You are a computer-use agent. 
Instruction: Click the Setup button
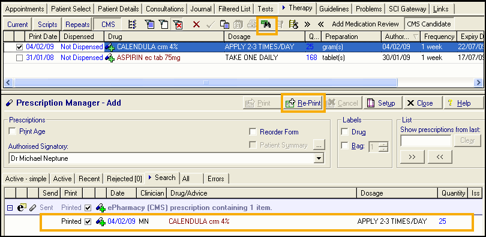tap(382, 103)
